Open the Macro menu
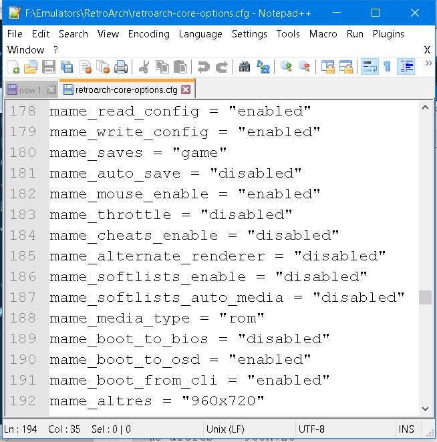Screen dimensions: 437x442 pyautogui.click(x=323, y=34)
